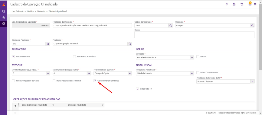The image size is (262, 115).
Task: Click Finalidade da Operação text field
Action: (x=92, y=25)
